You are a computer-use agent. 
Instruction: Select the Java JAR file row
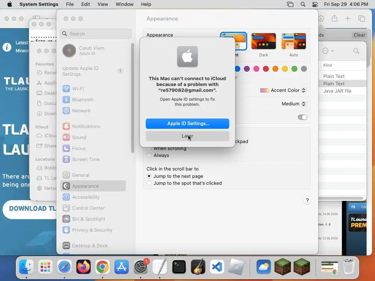pos(343,91)
